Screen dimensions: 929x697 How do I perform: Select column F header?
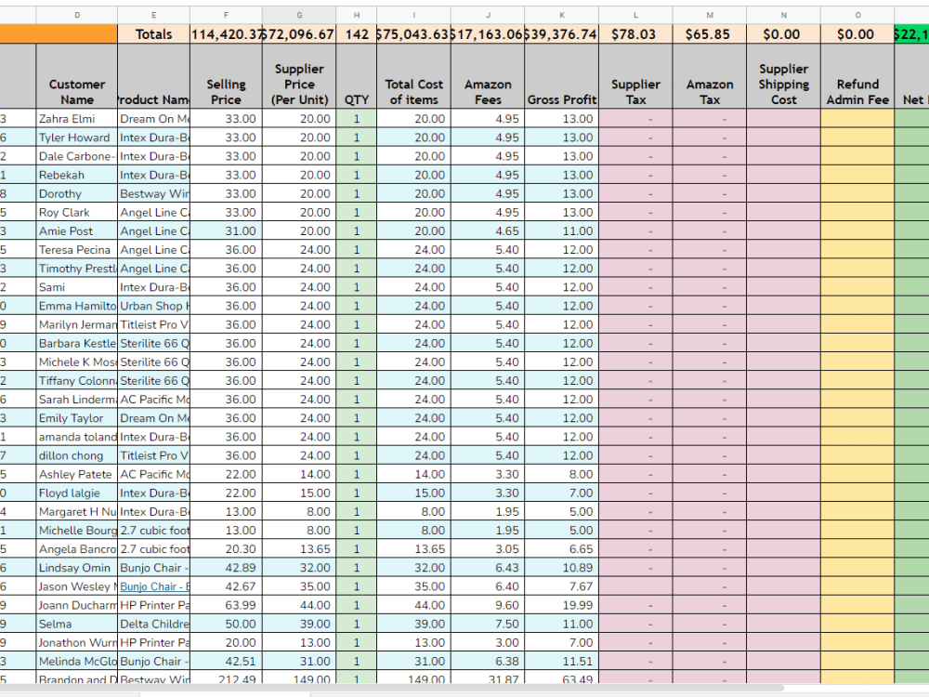coord(226,15)
